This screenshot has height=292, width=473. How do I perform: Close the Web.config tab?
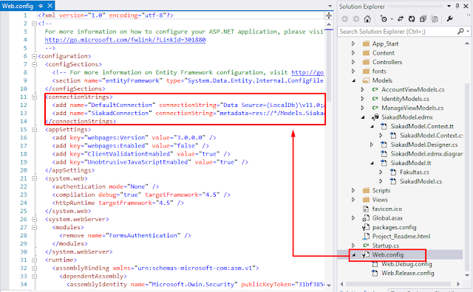pyautogui.click(x=50, y=6)
